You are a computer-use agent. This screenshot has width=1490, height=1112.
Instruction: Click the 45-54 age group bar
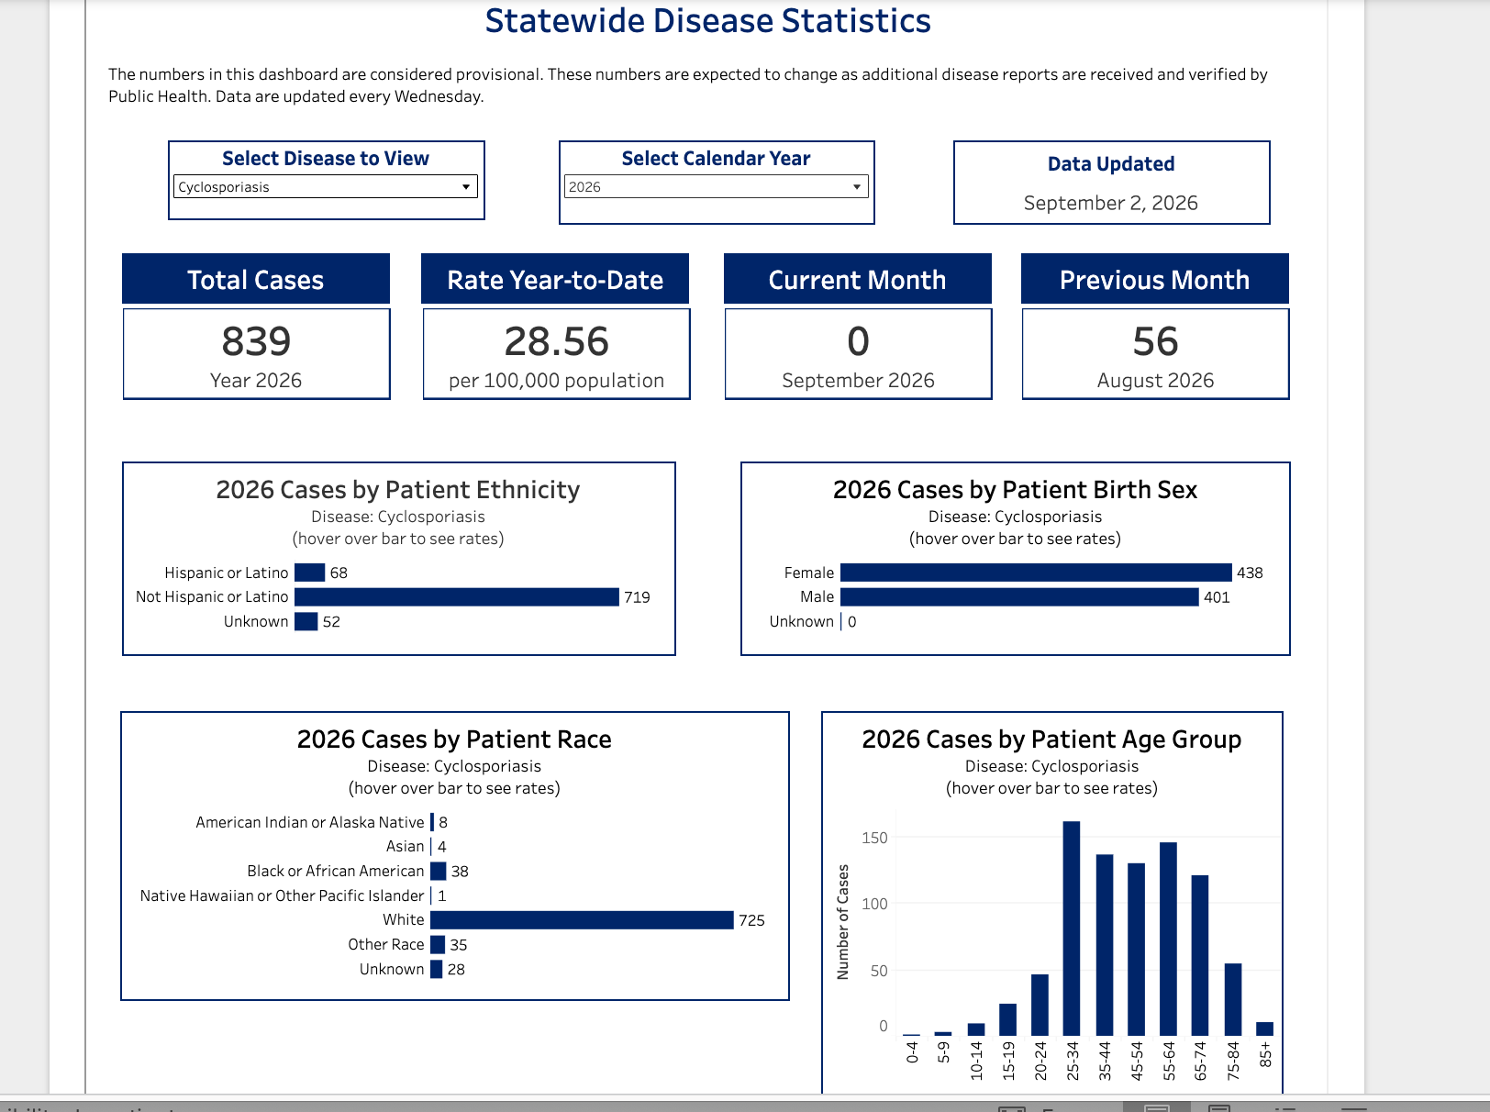(1136, 950)
